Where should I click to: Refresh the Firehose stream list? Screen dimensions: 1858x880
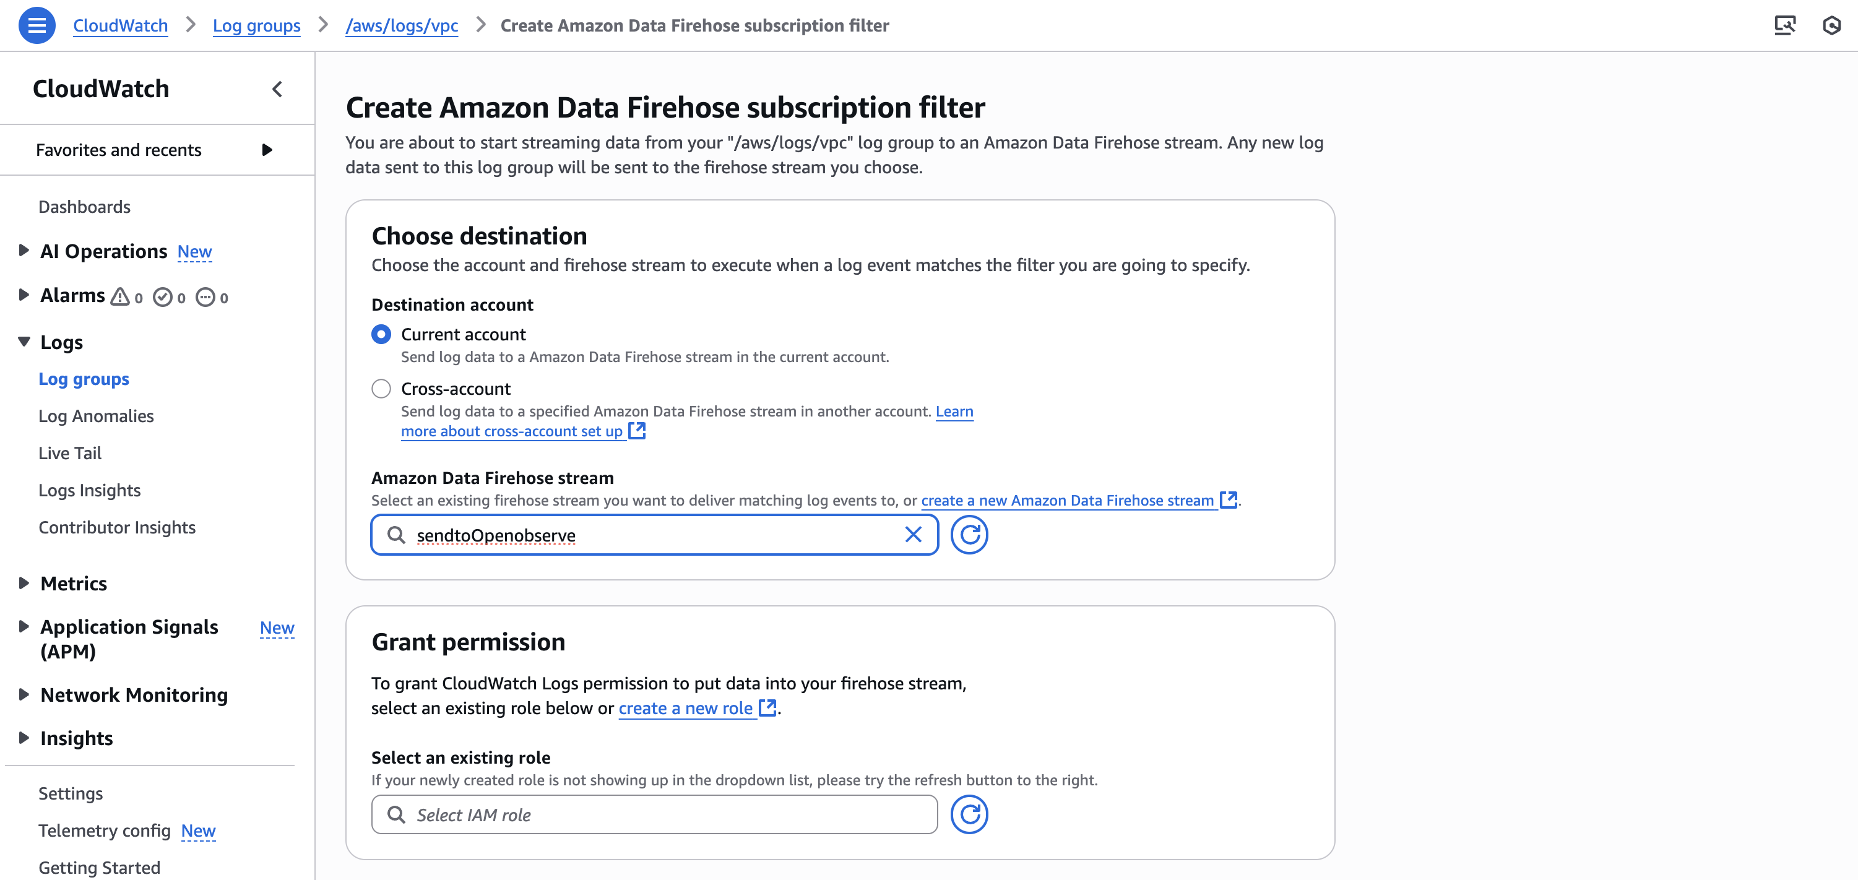click(969, 535)
